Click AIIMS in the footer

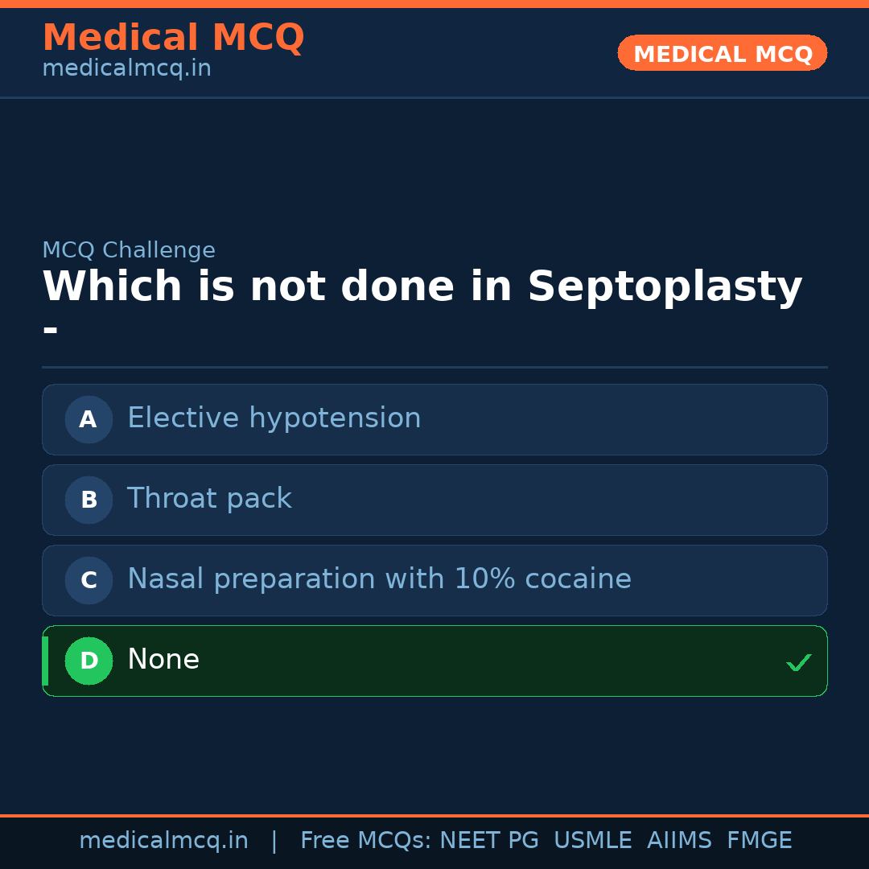coord(679,841)
